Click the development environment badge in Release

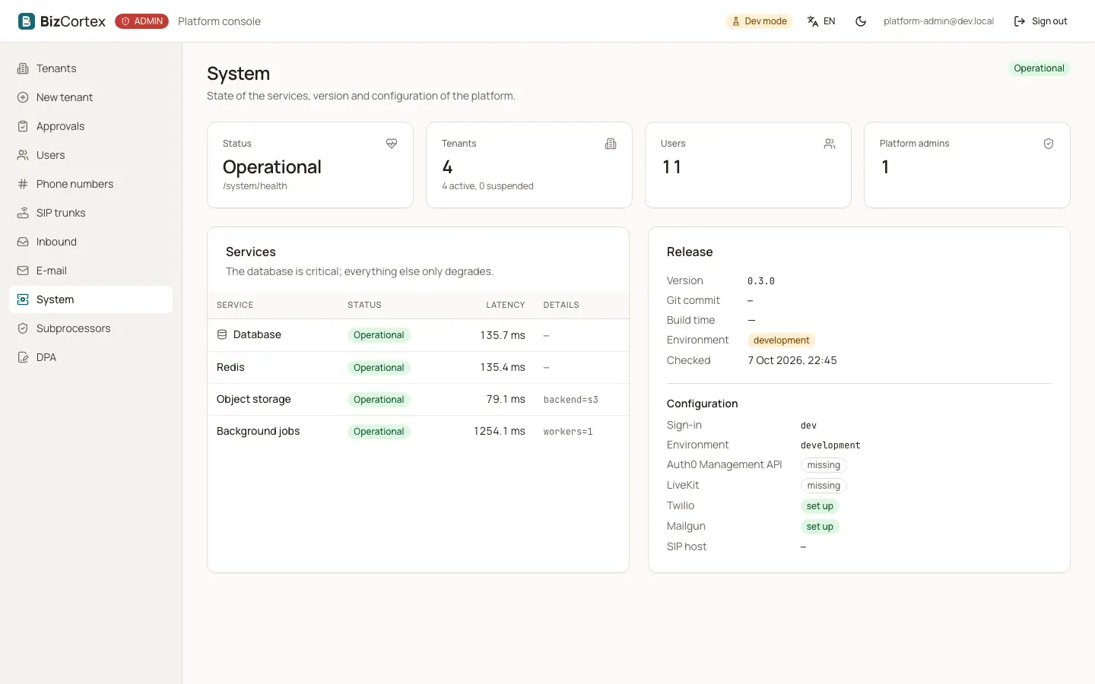781,340
